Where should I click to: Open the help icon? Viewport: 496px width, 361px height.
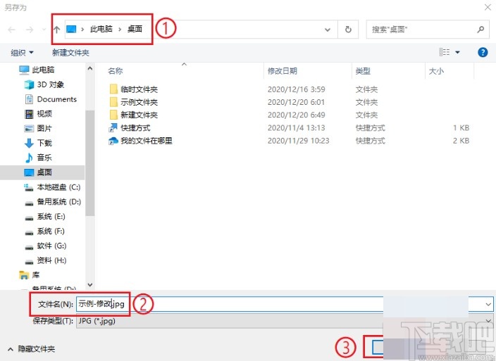(x=483, y=52)
